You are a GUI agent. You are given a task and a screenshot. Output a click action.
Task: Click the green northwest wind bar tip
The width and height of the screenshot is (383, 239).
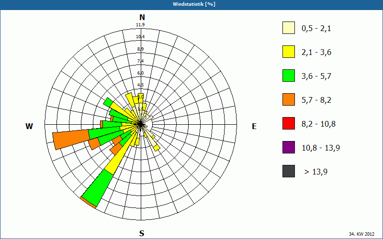[x=108, y=102]
